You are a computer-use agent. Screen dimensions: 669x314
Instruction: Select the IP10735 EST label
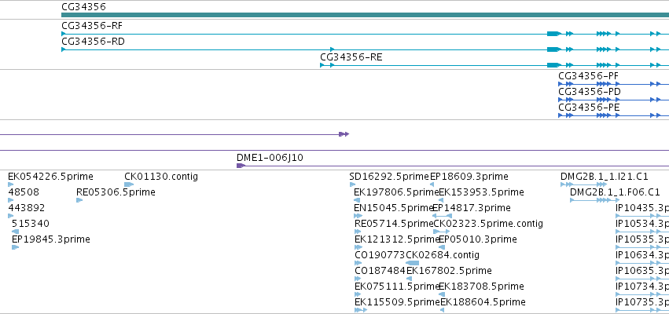point(642,302)
